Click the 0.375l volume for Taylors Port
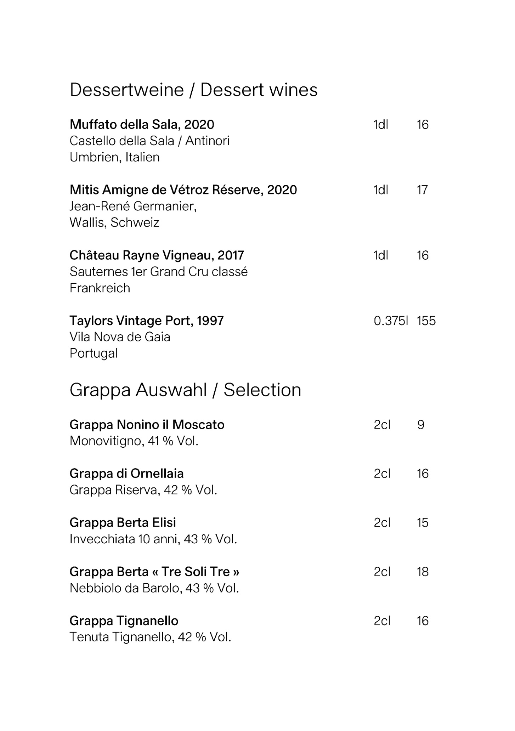Screen dimensions: 515x731 coord(391,321)
